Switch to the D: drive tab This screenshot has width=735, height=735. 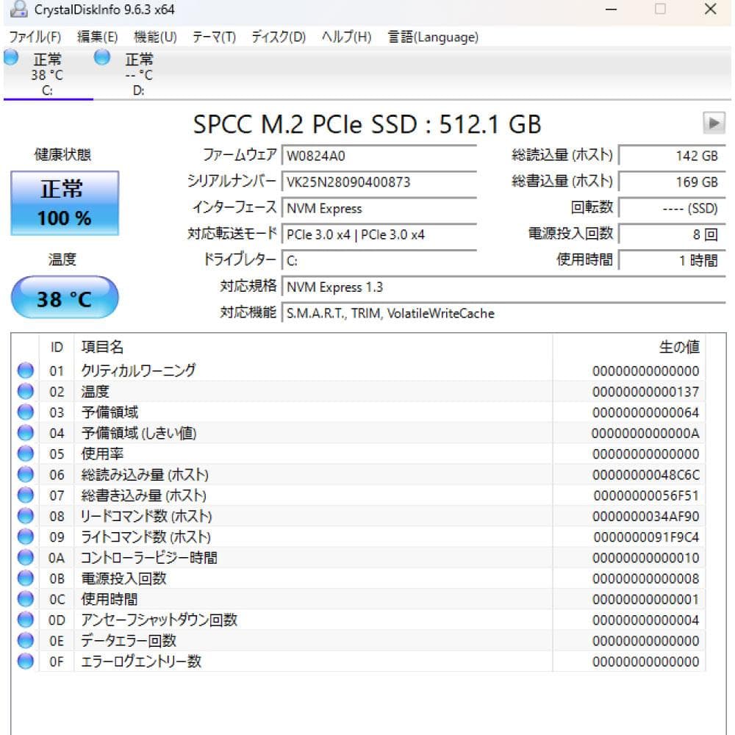pos(140,73)
